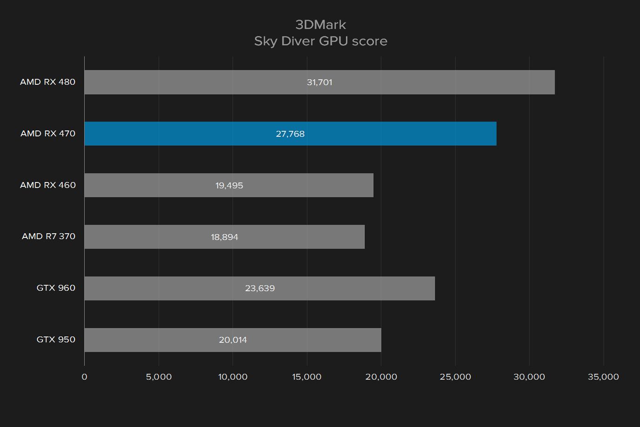Click the 5,000 axis tick label
Image resolution: width=640 pixels, height=427 pixels.
pyautogui.click(x=159, y=377)
